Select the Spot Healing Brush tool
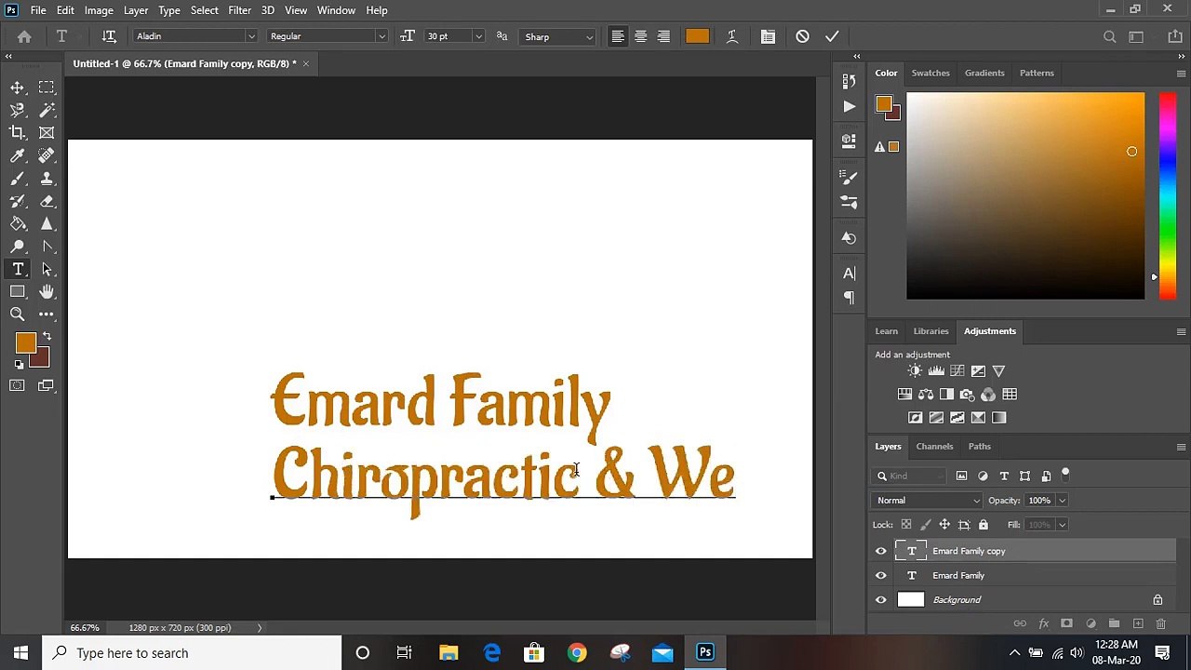Viewport: 1191px width, 670px height. (47, 155)
